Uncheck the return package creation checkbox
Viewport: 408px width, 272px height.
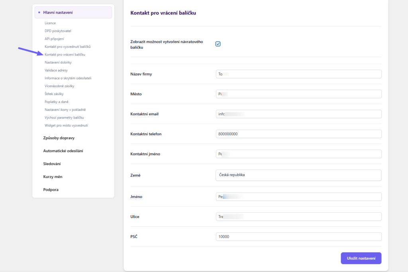coord(218,44)
